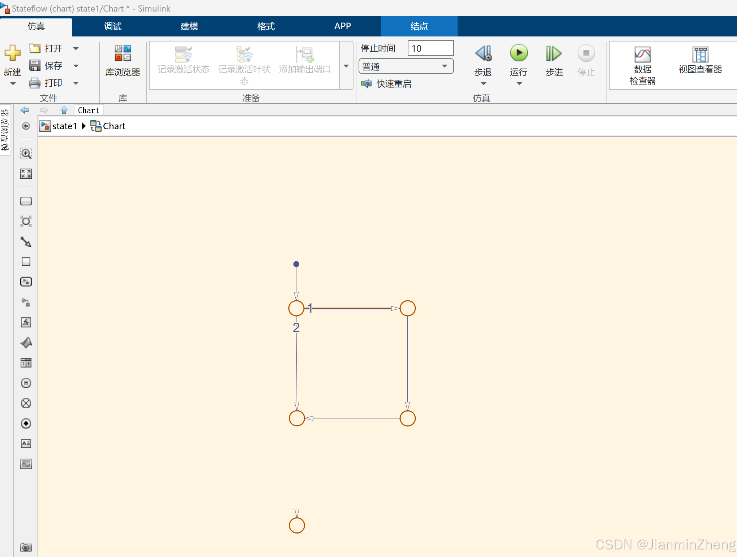737x557 pixels.
Task: Click Fit to View icon
Action: click(x=26, y=174)
